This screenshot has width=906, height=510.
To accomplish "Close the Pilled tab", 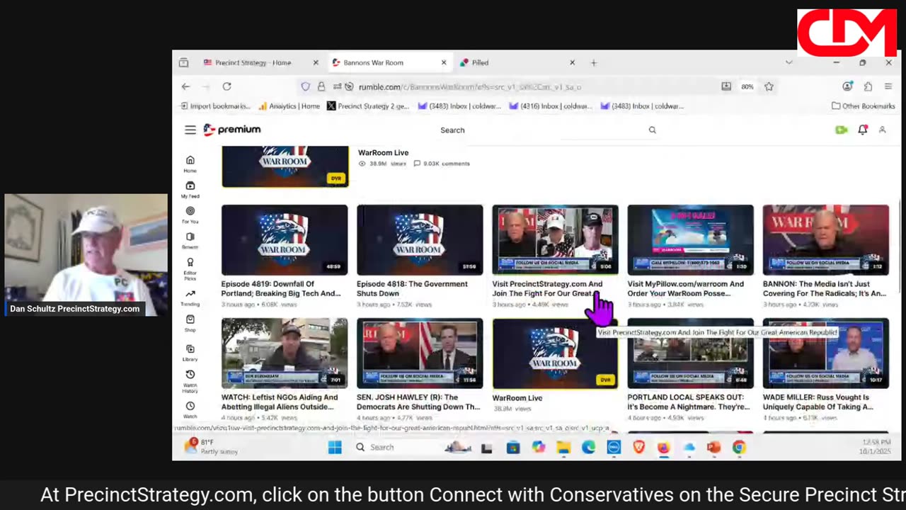I will (x=572, y=62).
